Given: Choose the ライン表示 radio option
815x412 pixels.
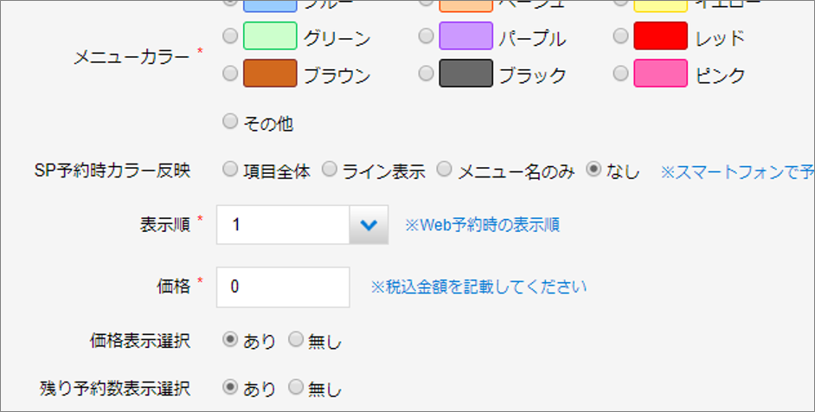Looking at the screenshot, I should [x=329, y=170].
